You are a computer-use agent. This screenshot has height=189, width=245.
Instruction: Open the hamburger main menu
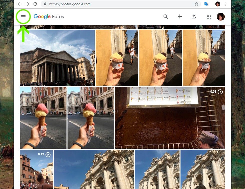pos(23,17)
